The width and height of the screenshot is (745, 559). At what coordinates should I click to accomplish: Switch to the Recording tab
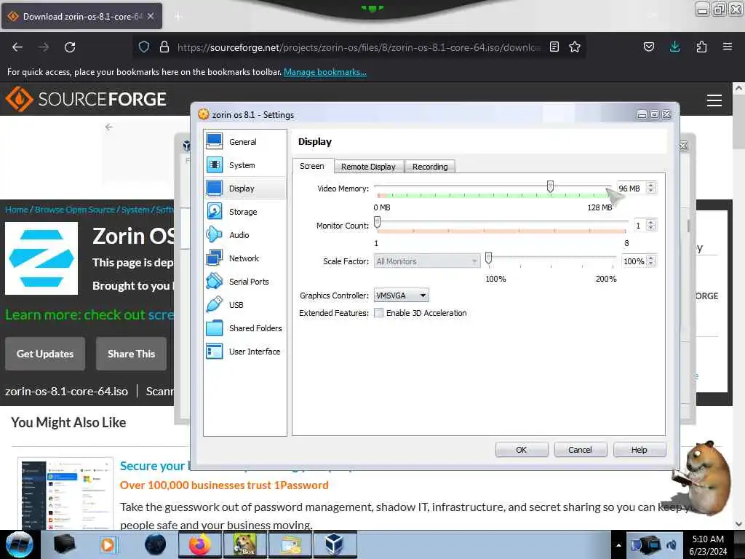430,167
